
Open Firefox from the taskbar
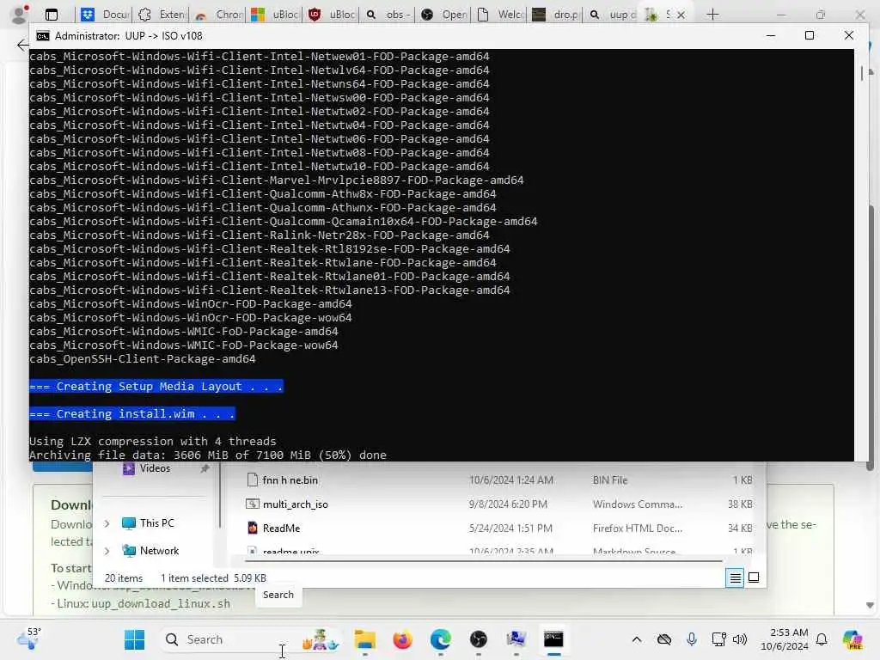402,639
